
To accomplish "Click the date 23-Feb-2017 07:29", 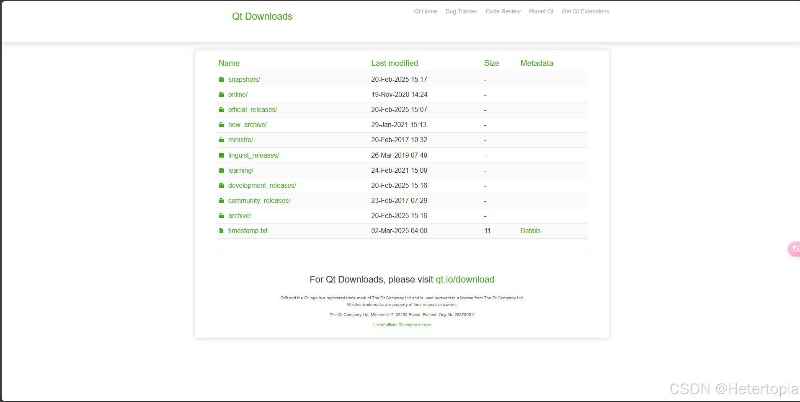I will point(399,200).
